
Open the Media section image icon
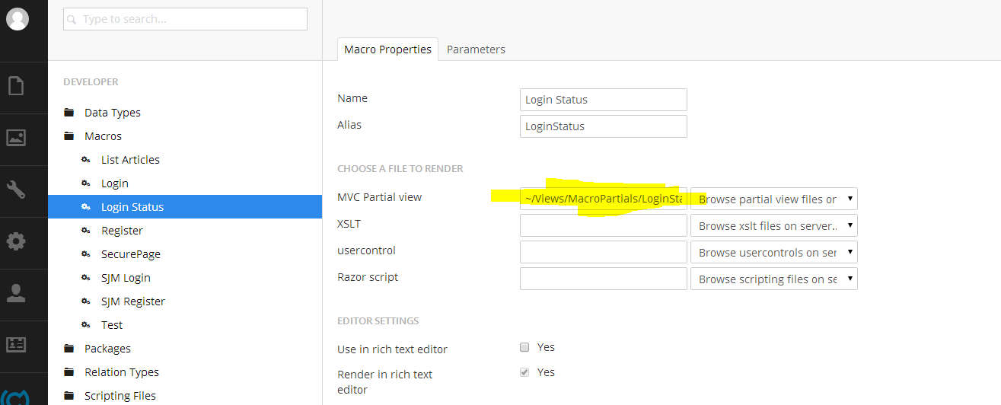[x=16, y=138]
